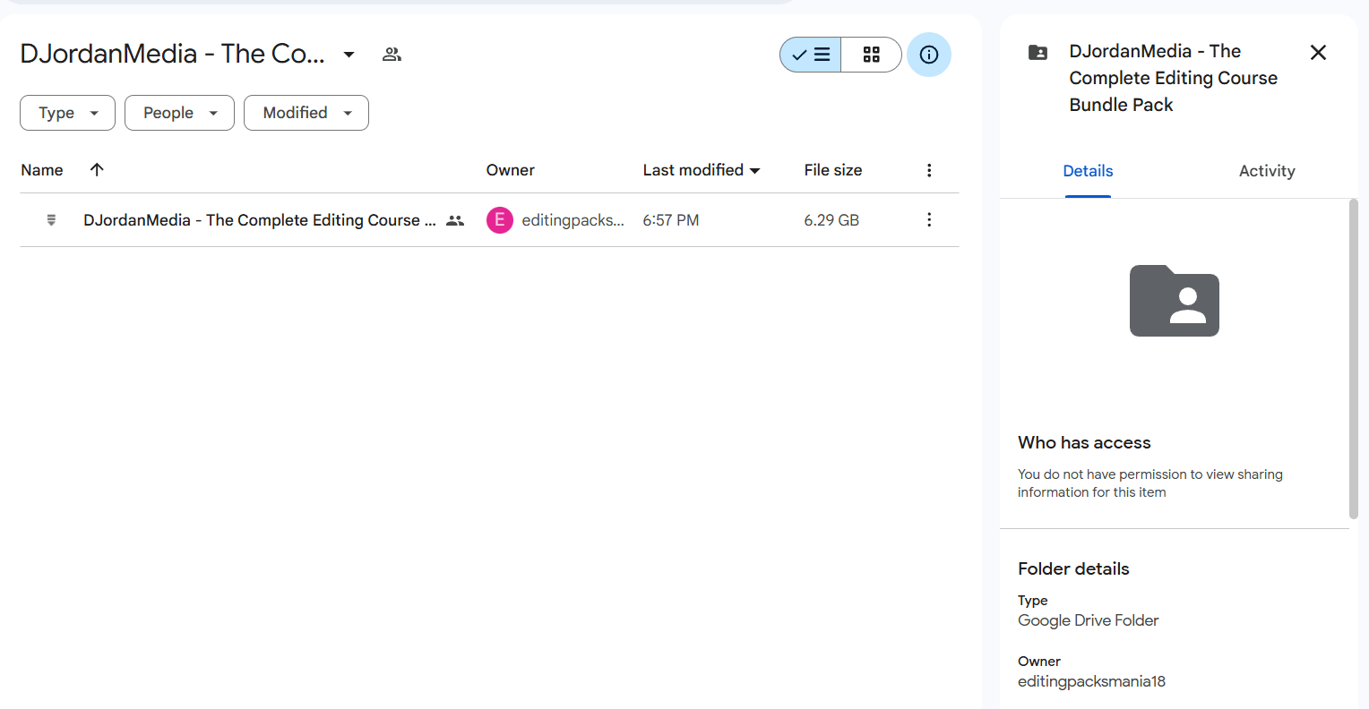Click the 6.29 GB file size value
The image size is (1369, 709).
coord(831,220)
